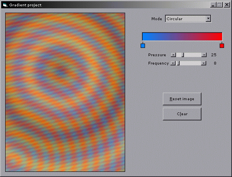Click the Frequency slider track area

pyautogui.click(x=188, y=63)
